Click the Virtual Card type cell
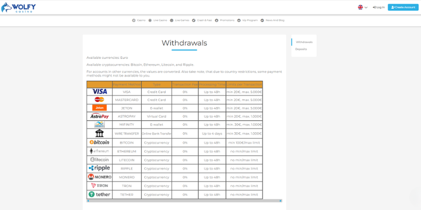The image size is (421, 210). (x=156, y=117)
